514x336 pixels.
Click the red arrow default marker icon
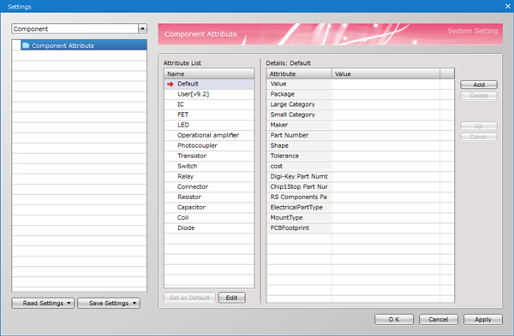point(170,84)
